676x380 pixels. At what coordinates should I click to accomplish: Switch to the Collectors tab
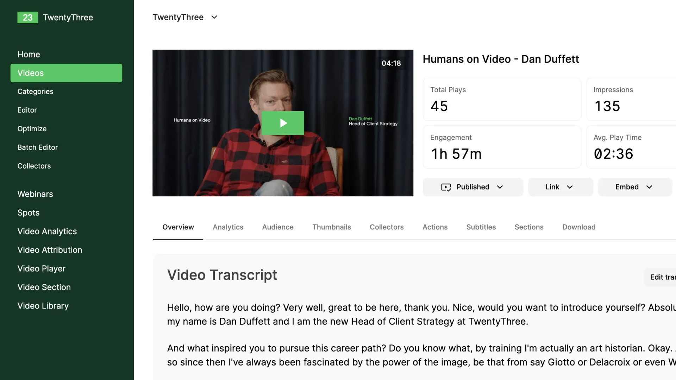tap(387, 227)
